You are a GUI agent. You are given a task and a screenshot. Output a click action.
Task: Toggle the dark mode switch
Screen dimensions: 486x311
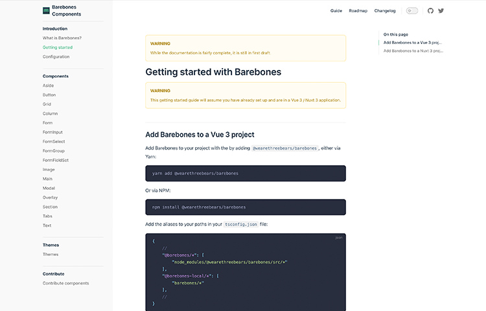point(412,11)
